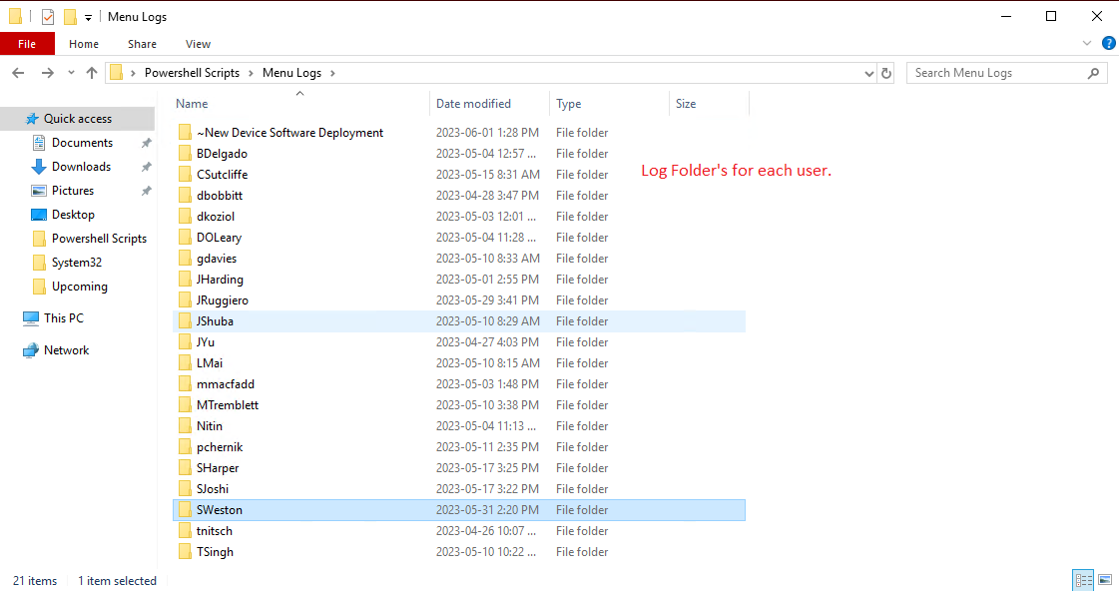Viewport: 1119px width, 591px height.
Task: Open the Downloads link in Quick access
Action: (x=81, y=166)
